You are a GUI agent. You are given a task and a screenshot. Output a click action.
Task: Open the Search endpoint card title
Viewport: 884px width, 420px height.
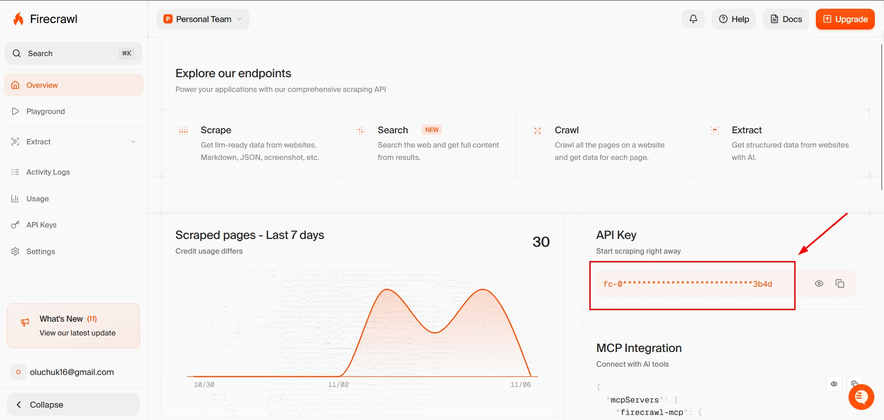393,130
